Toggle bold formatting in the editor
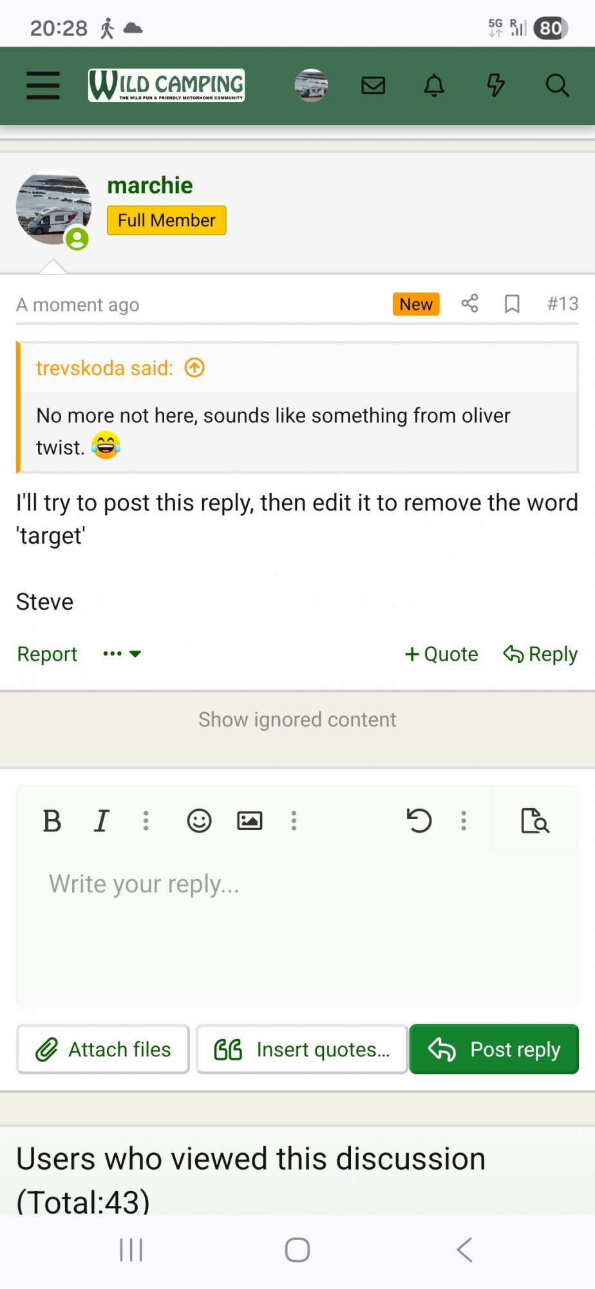This screenshot has height=1289, width=595. tap(52, 820)
